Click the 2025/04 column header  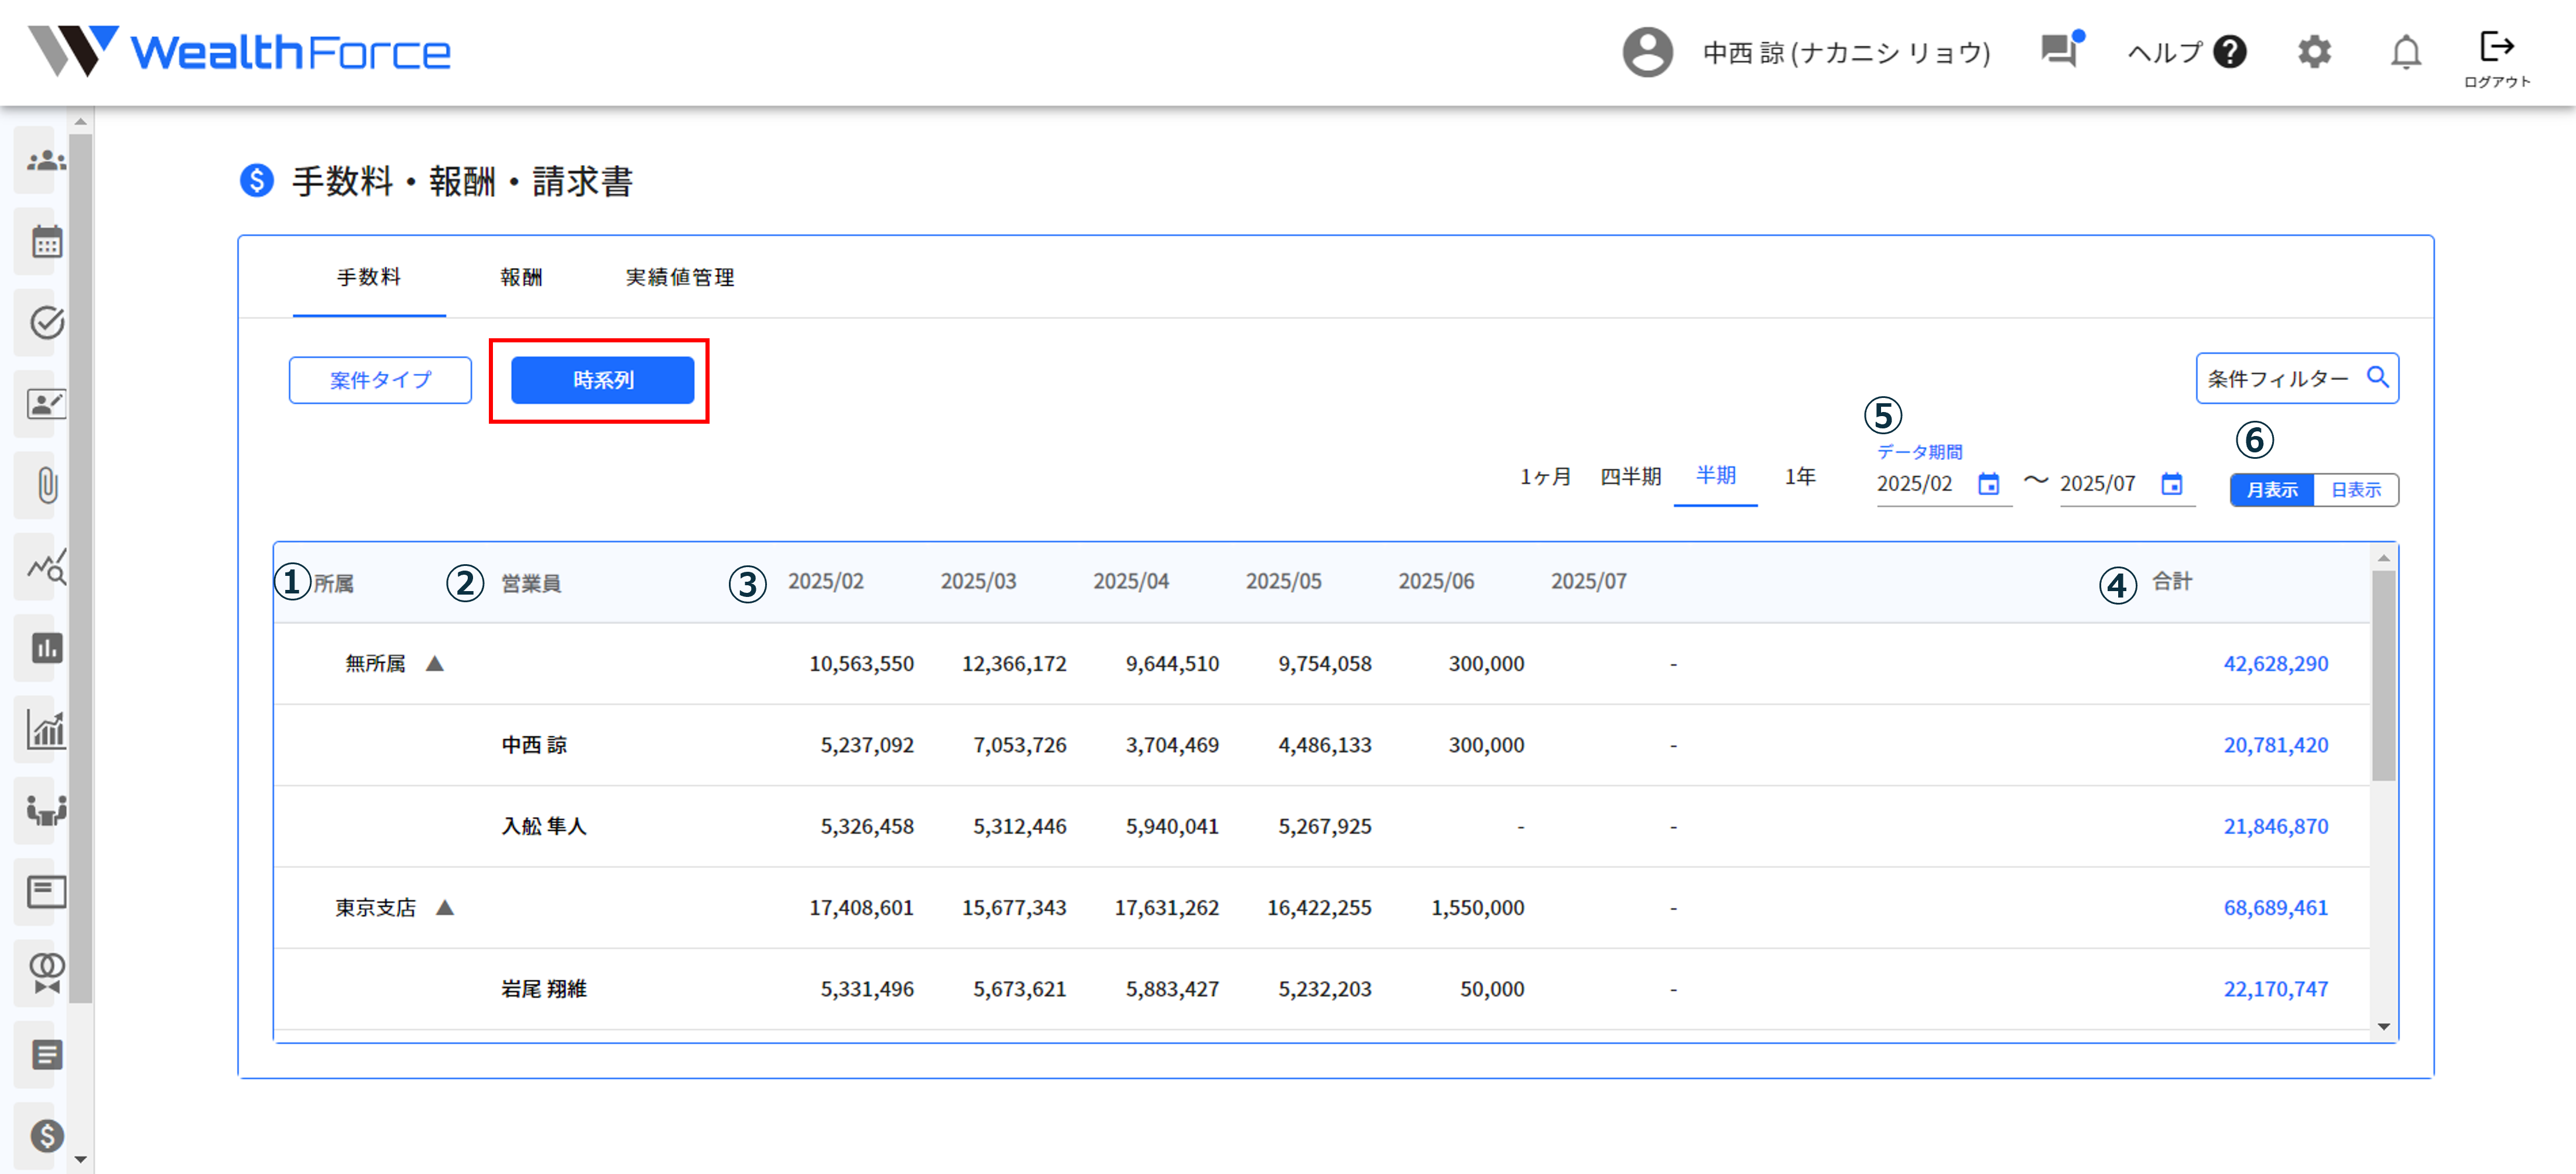click(1130, 582)
